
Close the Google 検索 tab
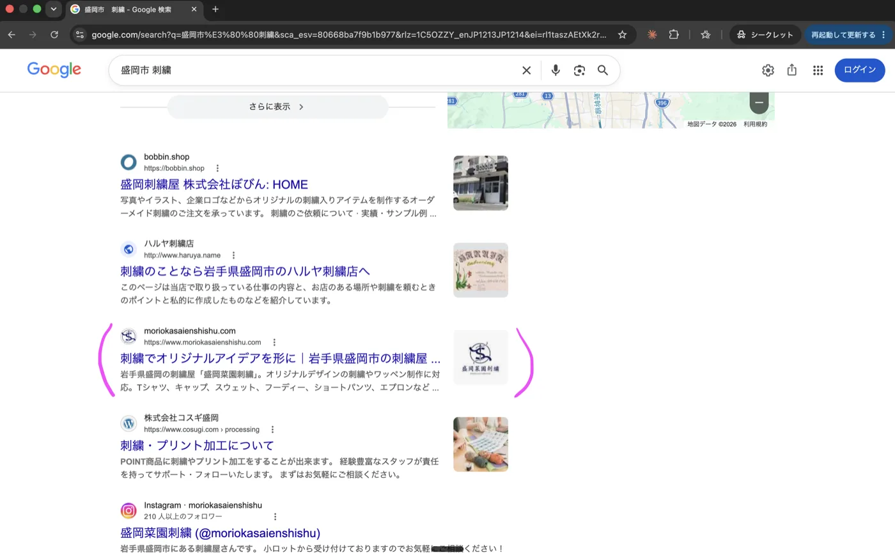click(x=194, y=9)
